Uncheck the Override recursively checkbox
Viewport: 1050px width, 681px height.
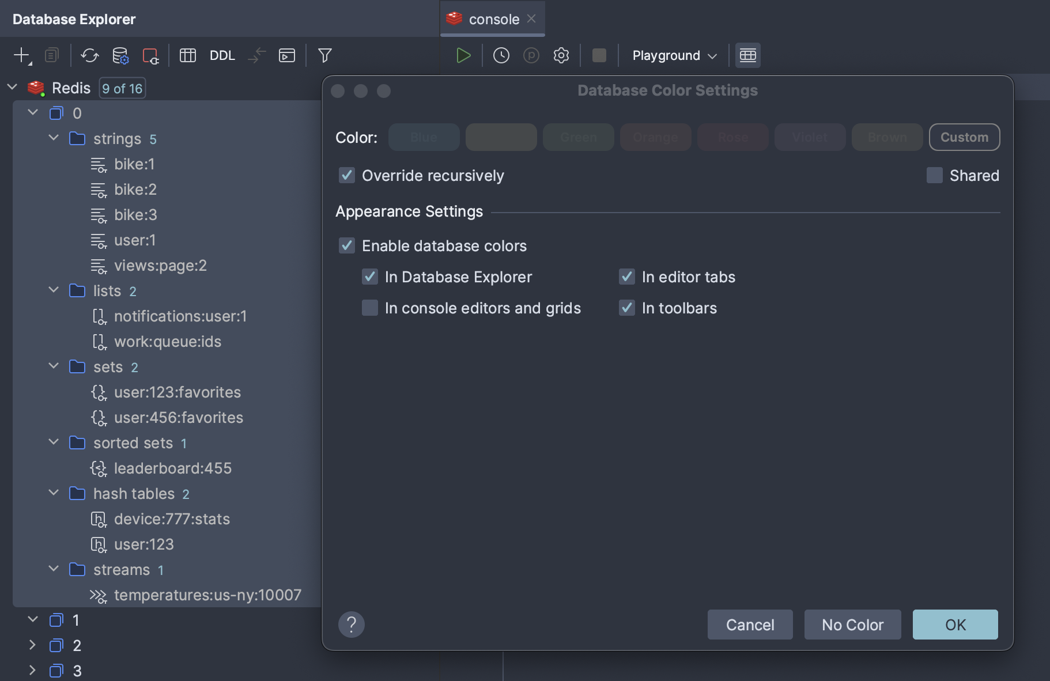pos(346,176)
